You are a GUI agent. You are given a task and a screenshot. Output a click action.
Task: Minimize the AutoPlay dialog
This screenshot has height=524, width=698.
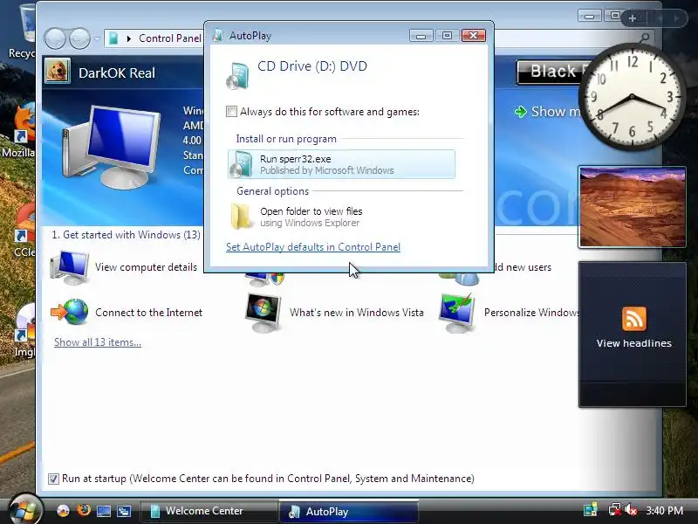click(x=421, y=36)
